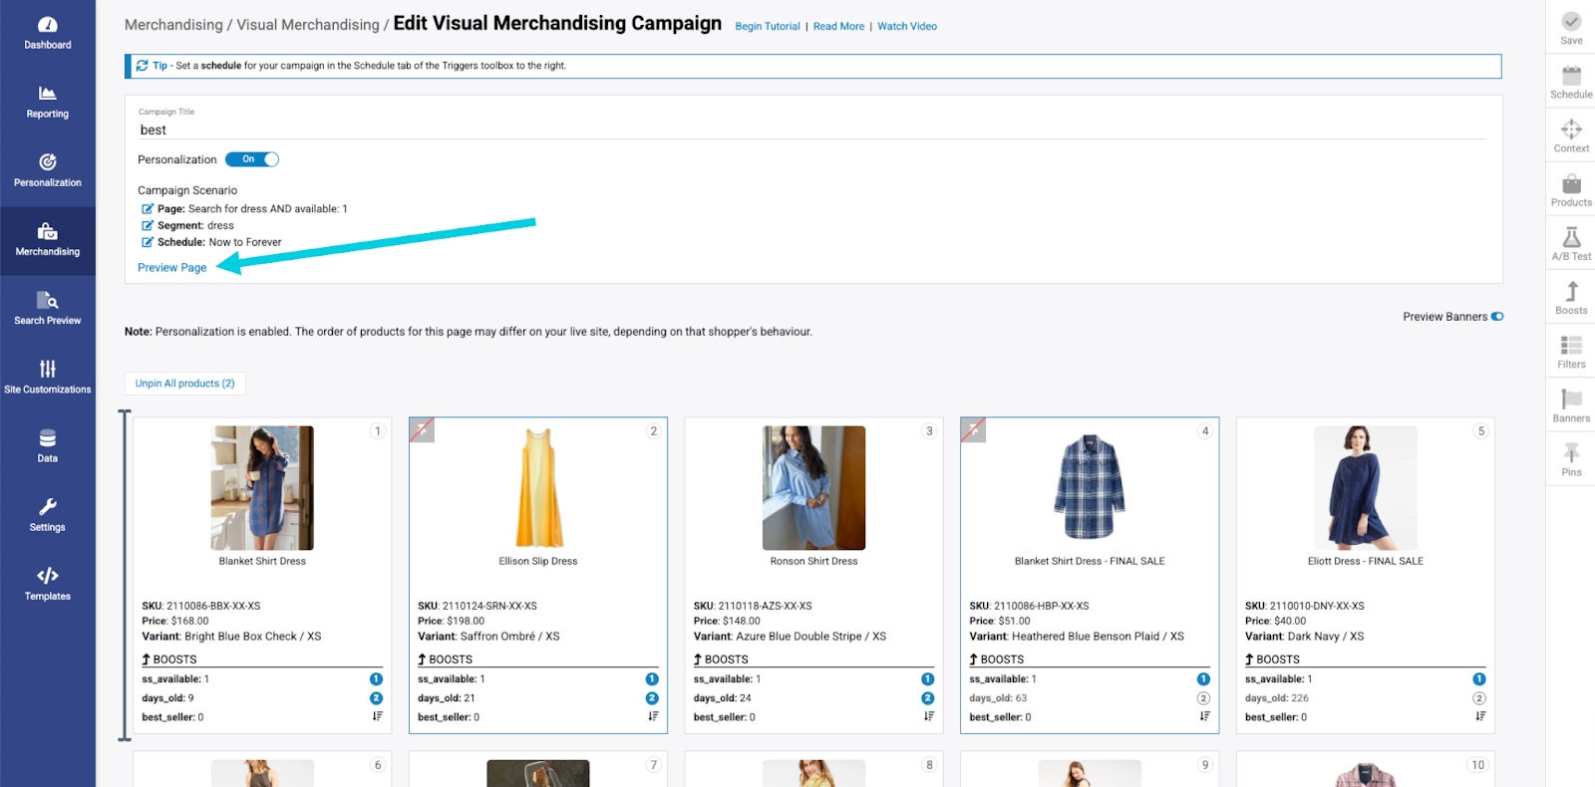Select the Eliott Dress - FINAL SALE image
1595x787 pixels.
(1366, 488)
